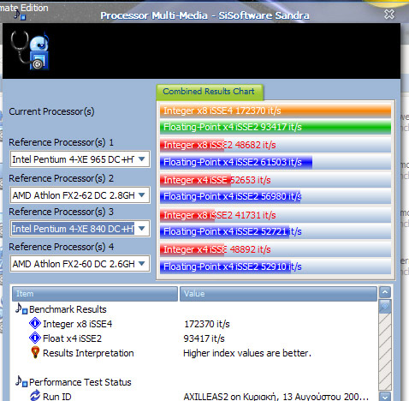Image resolution: width=409 pixels, height=401 pixels.
Task: Click the Value column header
Action: pyautogui.click(x=278, y=294)
